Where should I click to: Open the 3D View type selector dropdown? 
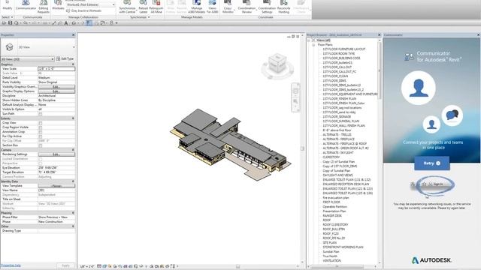pos(74,47)
